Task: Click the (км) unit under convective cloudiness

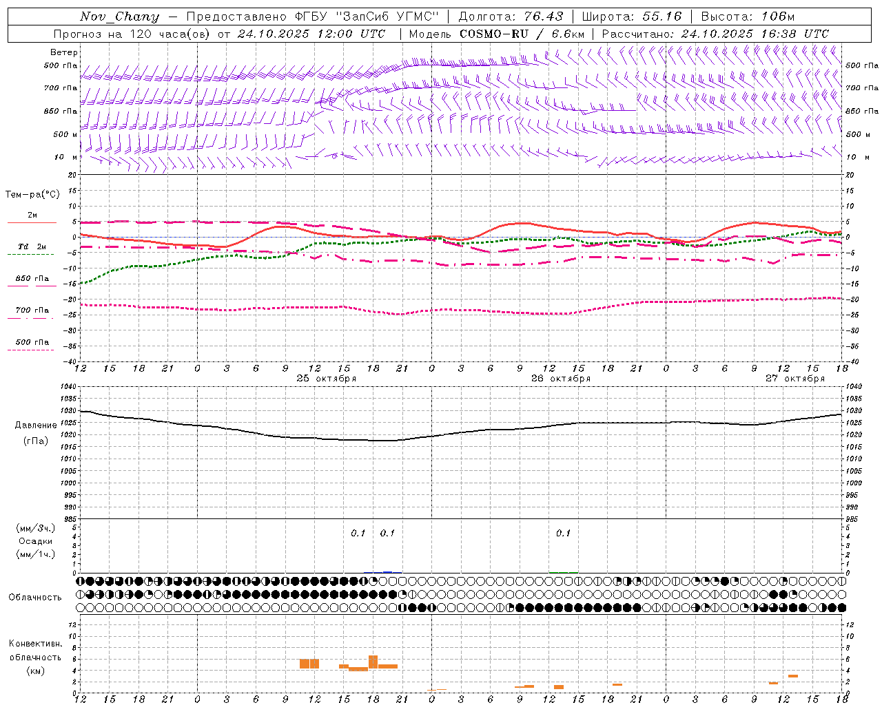Action: [x=35, y=671]
